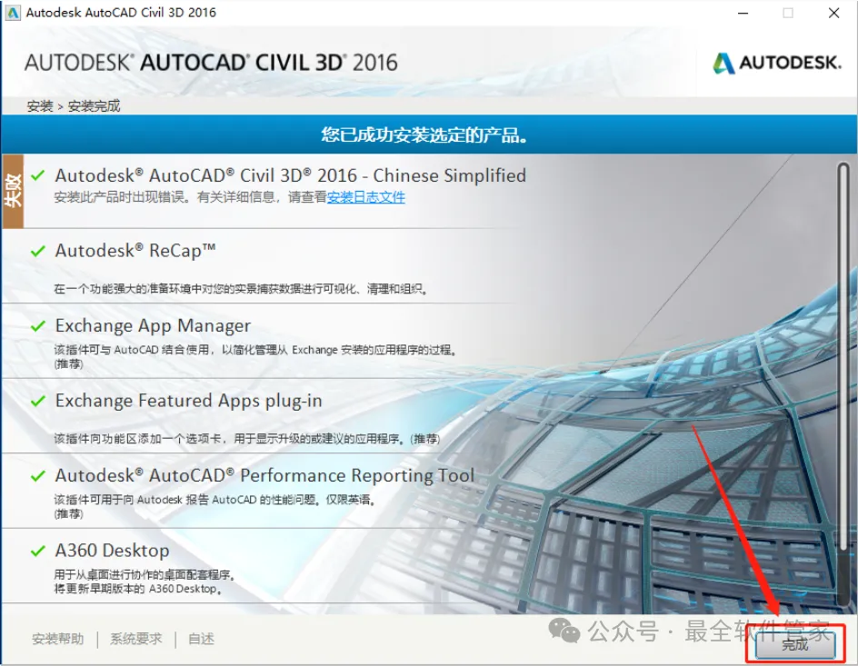The height and width of the screenshot is (666, 858).
Task: Click green checkmark beside Civil 3D 2016
Action: pyautogui.click(x=38, y=176)
